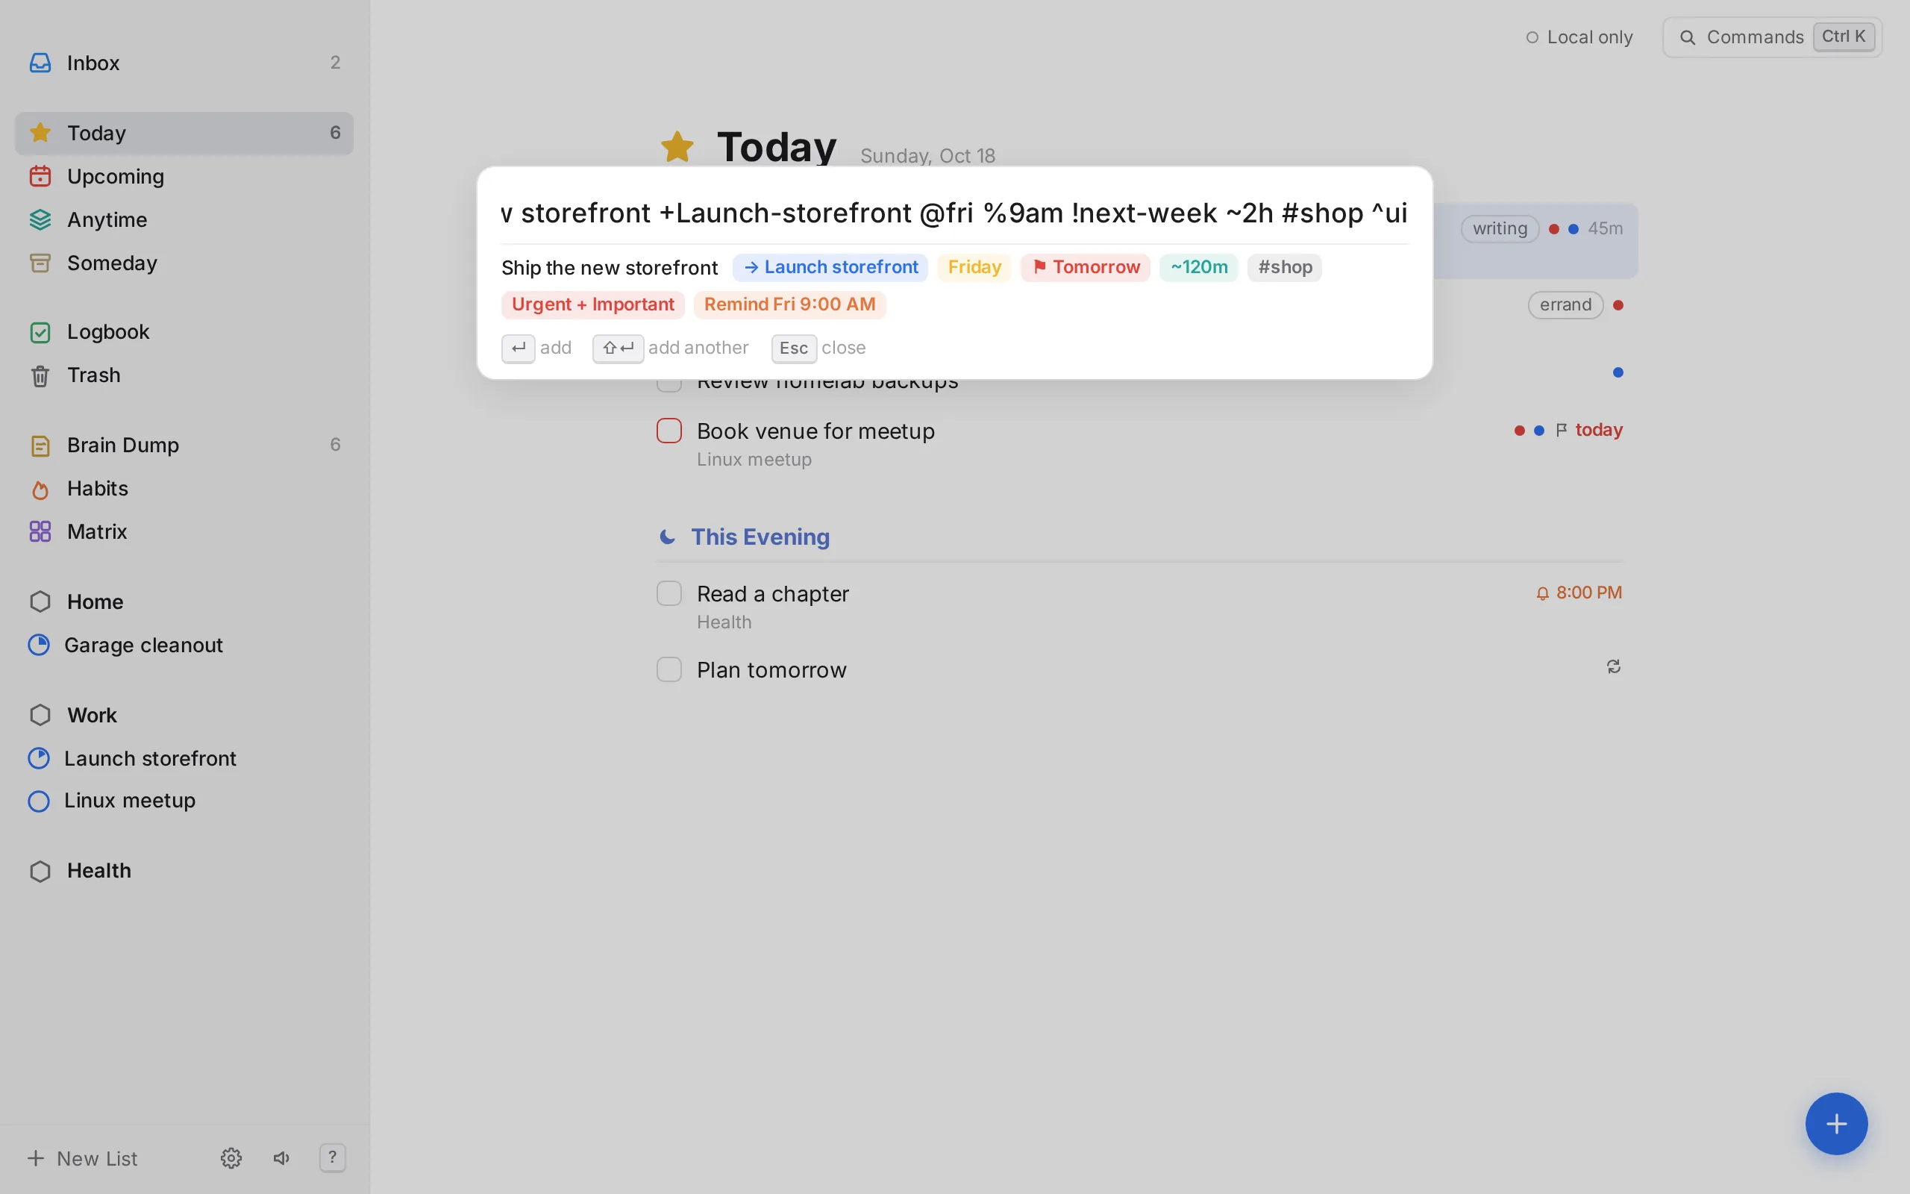The image size is (1910, 1194).
Task: Open the Home area
Action: click(184, 601)
